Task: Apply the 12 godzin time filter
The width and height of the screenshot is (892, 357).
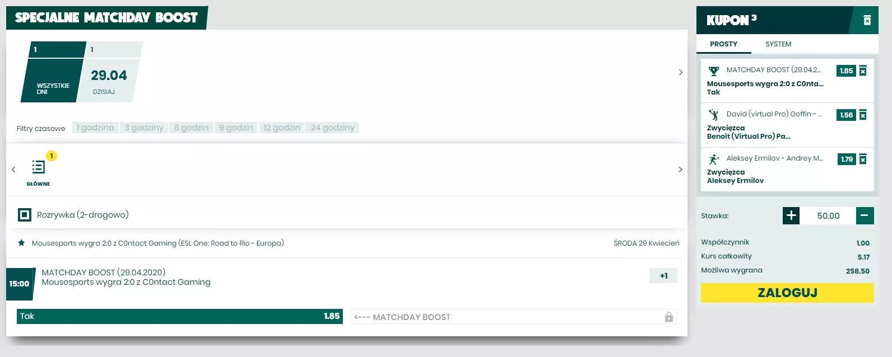Action: 282,128
